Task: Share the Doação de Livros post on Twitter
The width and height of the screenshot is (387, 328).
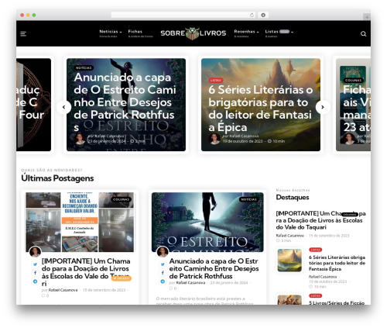Action: pos(35,264)
